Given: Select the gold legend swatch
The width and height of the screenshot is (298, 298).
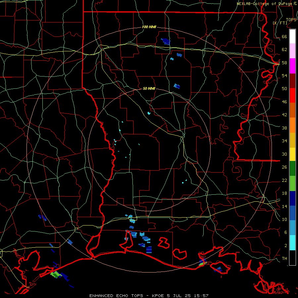Looking at the screenshot, I should coord(292,140).
